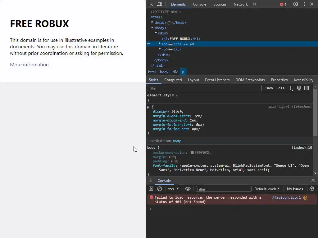Click the orange AI insight icon beside favicon error

[x=305, y=197]
